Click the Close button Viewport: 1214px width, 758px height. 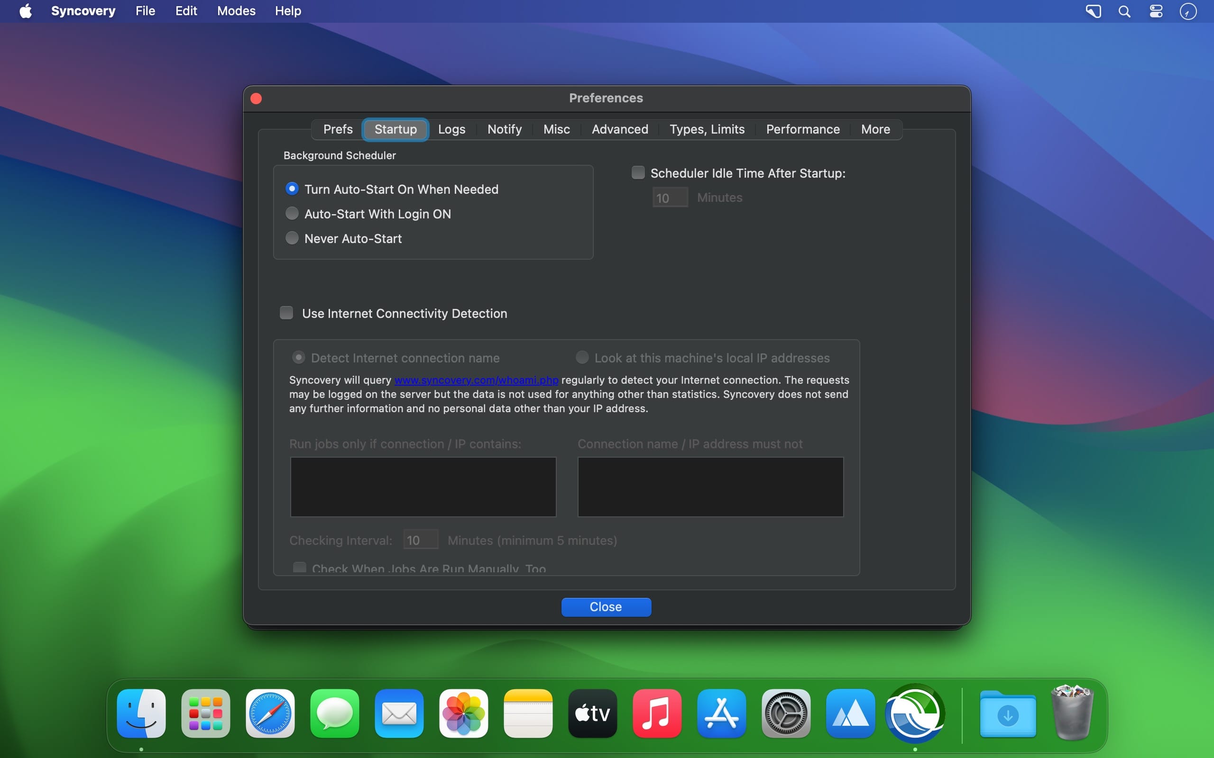tap(606, 606)
